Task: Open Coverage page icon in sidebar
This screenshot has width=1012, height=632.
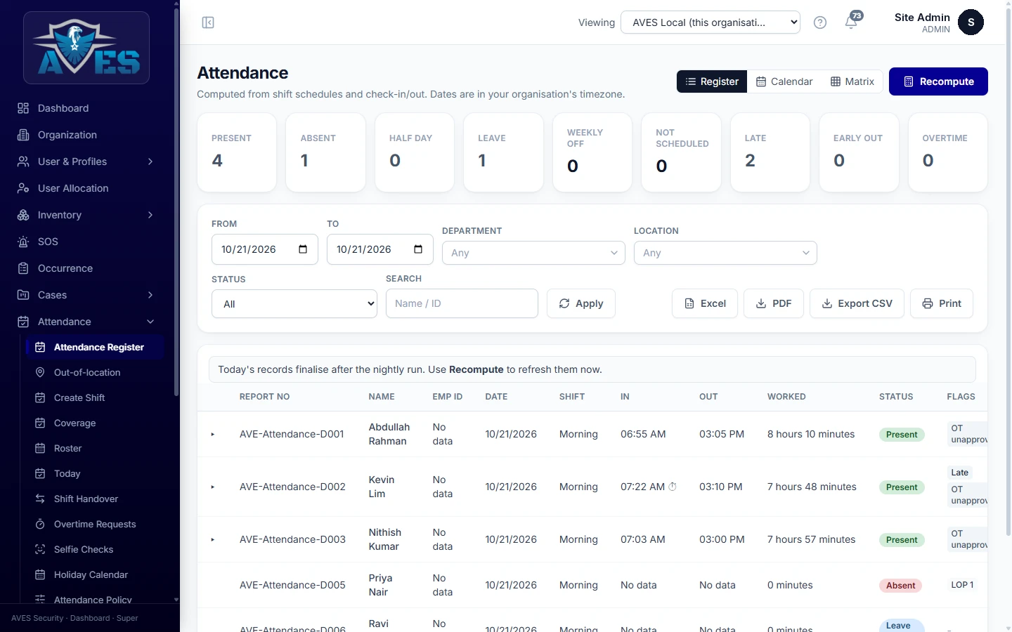Action: [x=40, y=423]
